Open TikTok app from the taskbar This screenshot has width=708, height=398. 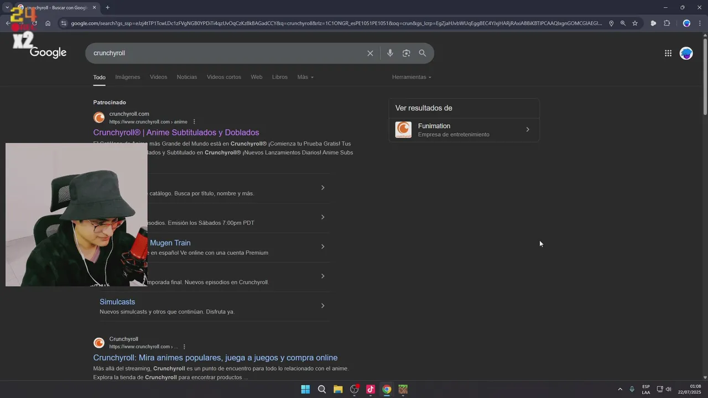[x=371, y=389]
